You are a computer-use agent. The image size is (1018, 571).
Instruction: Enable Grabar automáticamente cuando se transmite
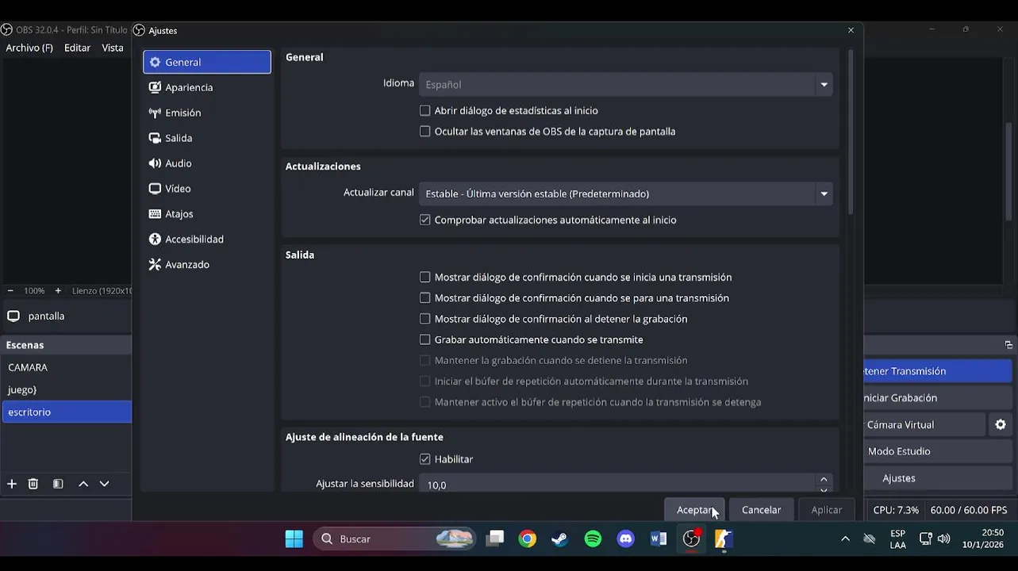[425, 339]
